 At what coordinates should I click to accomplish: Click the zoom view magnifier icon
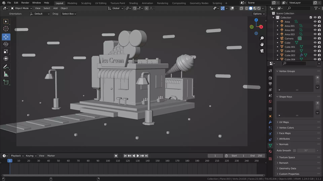[262, 38]
